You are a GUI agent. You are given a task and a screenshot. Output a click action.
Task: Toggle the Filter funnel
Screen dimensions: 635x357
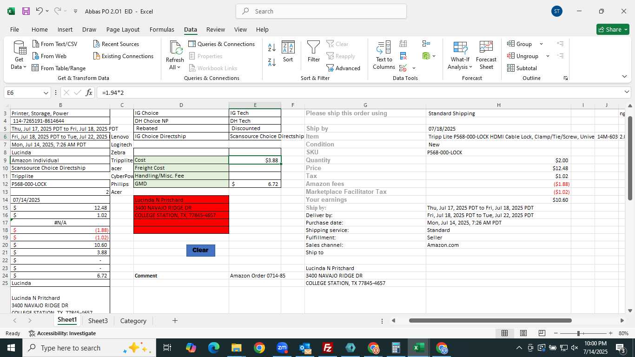(314, 52)
